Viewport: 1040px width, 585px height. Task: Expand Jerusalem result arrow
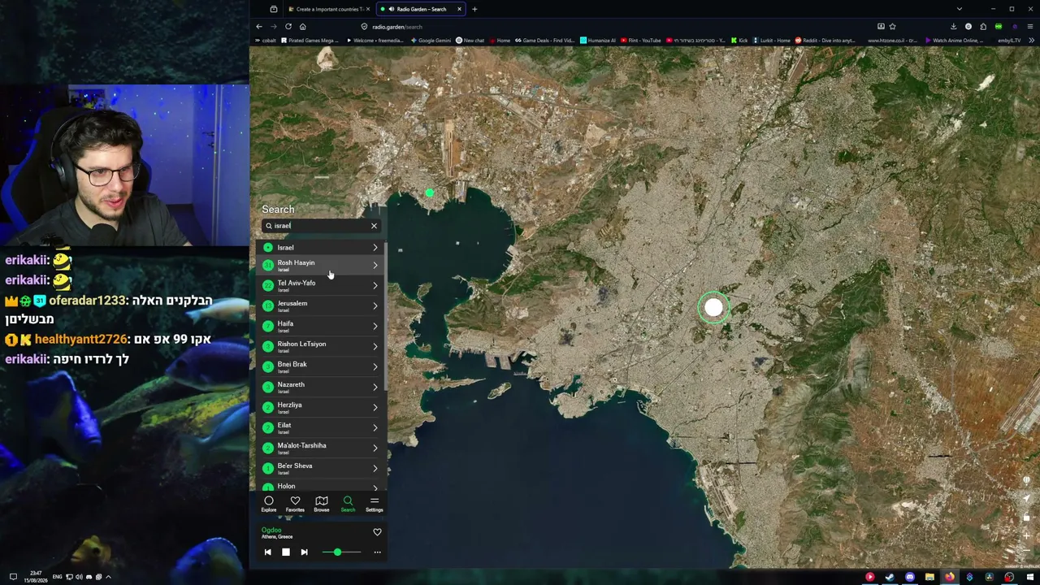375,305
